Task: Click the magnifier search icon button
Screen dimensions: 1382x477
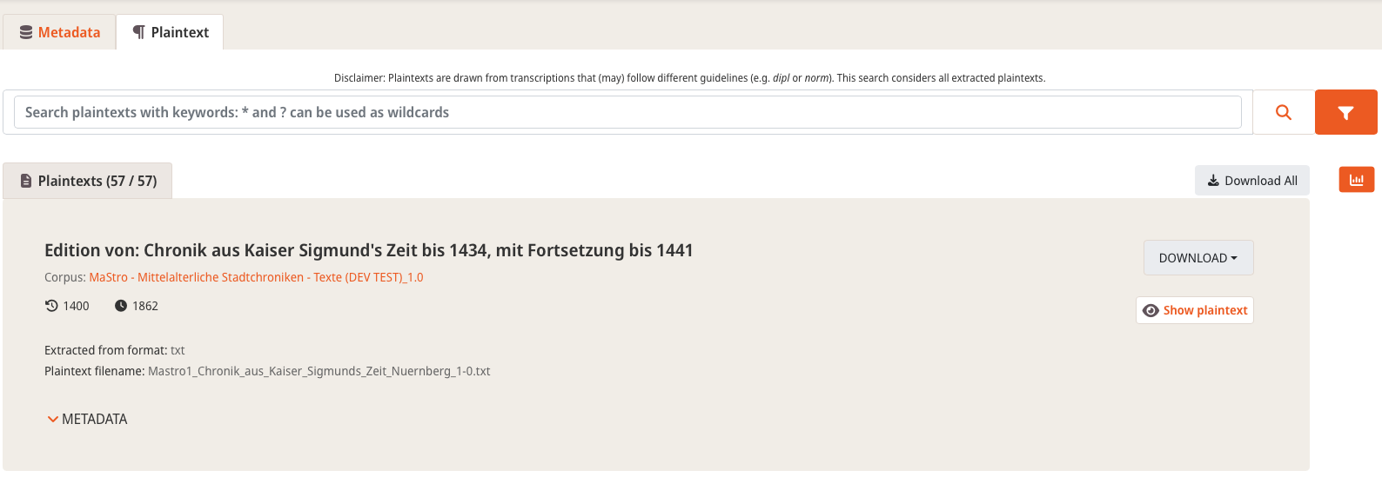Action: click(1284, 112)
